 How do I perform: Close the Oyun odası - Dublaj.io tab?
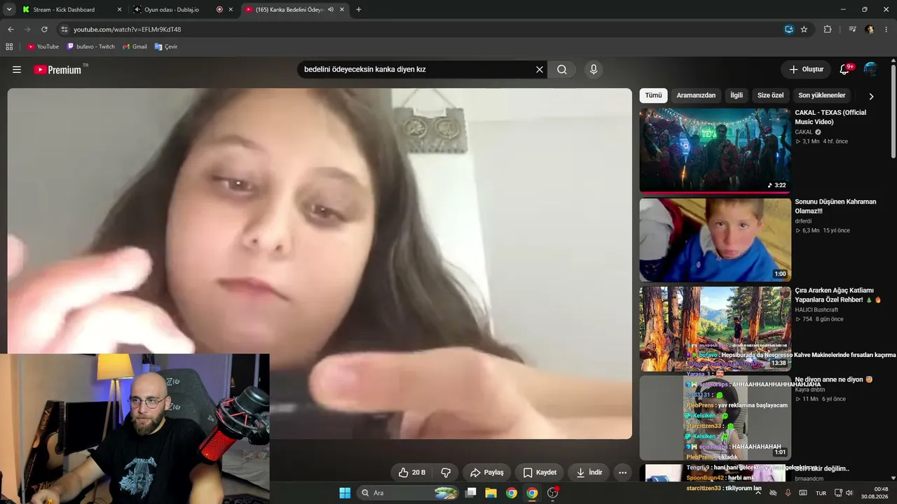[231, 10]
